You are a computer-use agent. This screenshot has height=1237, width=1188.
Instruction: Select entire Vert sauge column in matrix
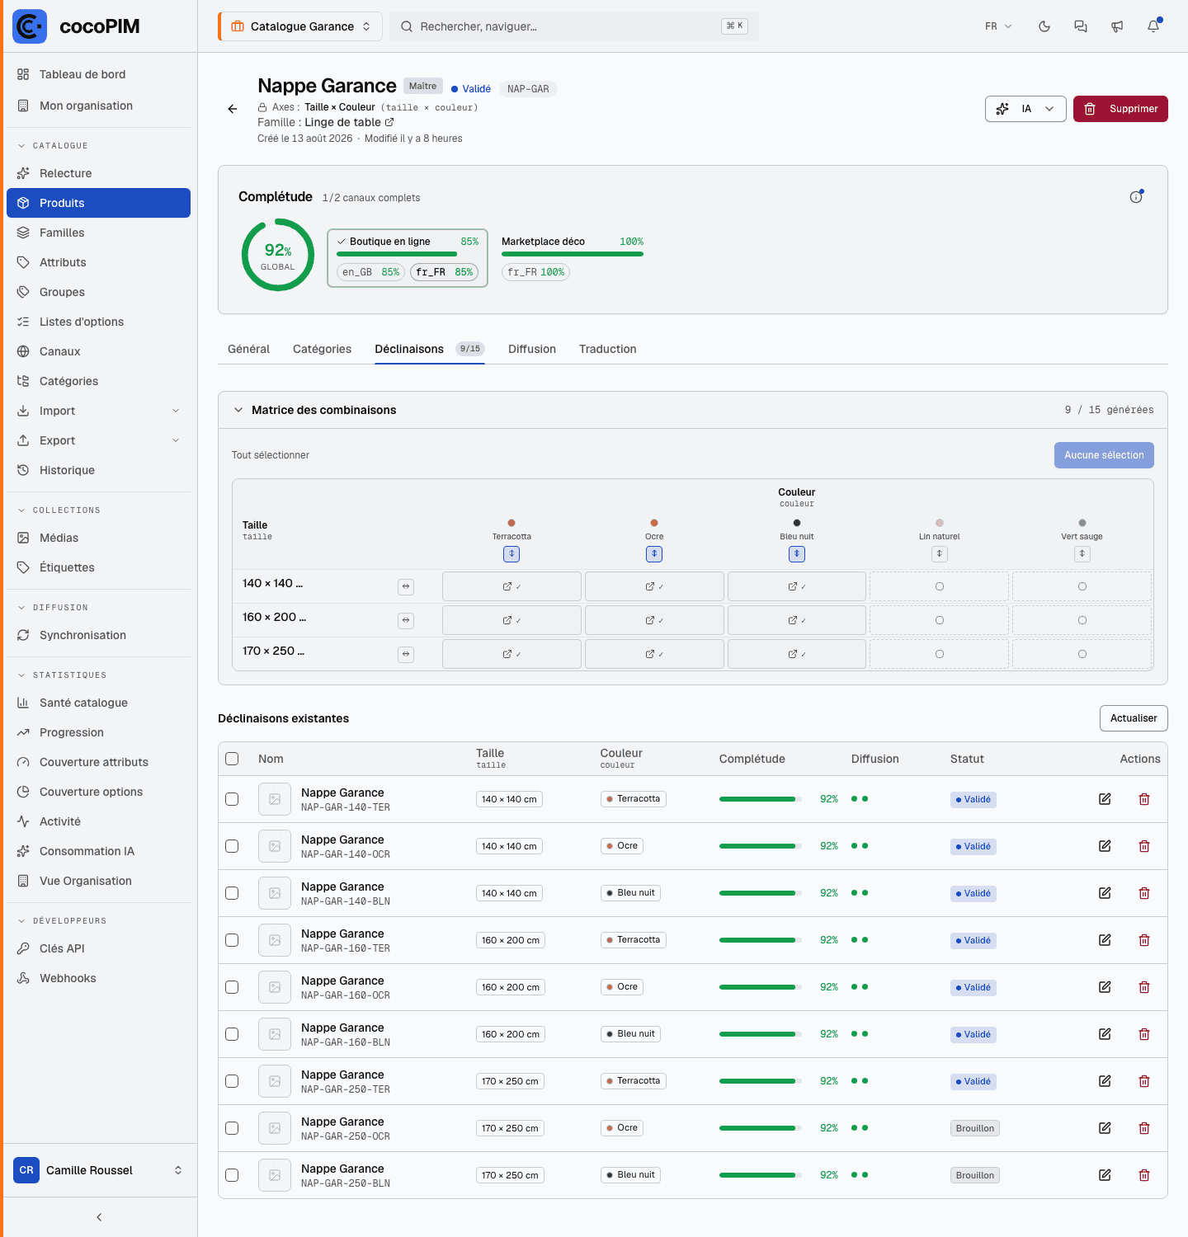pyautogui.click(x=1082, y=554)
